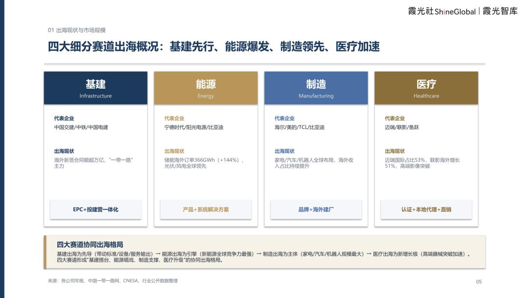Click 海尔/美的/TCL/比亚迪 company text
530x298 pixels.
click(299, 127)
